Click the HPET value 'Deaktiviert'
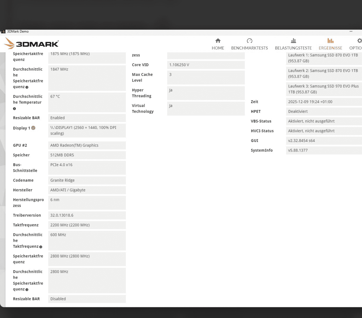The height and width of the screenshot is (318, 362). 324,111
